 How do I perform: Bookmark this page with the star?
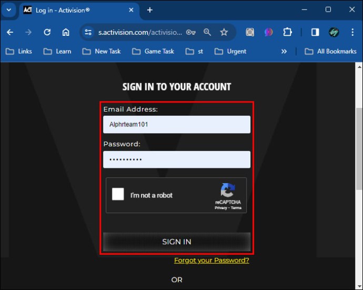pos(224,32)
